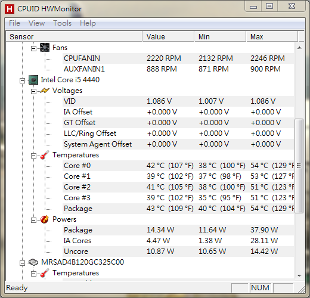The height and width of the screenshot is (298, 310).
Task: Open the File menu
Action: (14, 23)
